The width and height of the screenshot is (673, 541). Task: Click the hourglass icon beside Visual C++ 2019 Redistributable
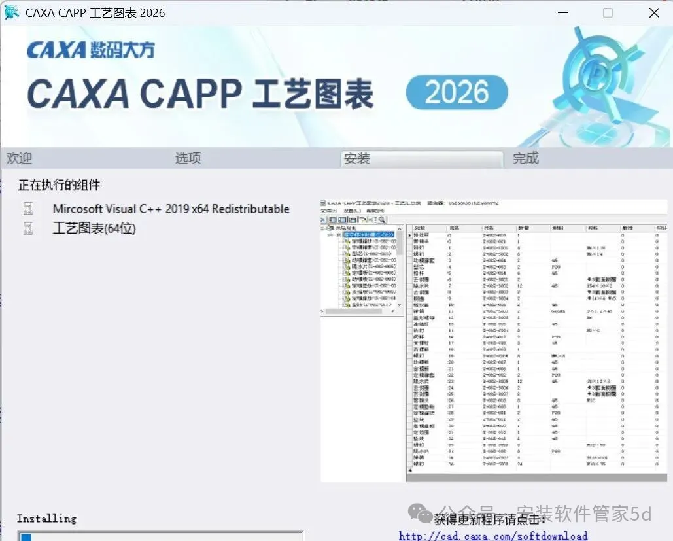tap(28, 209)
